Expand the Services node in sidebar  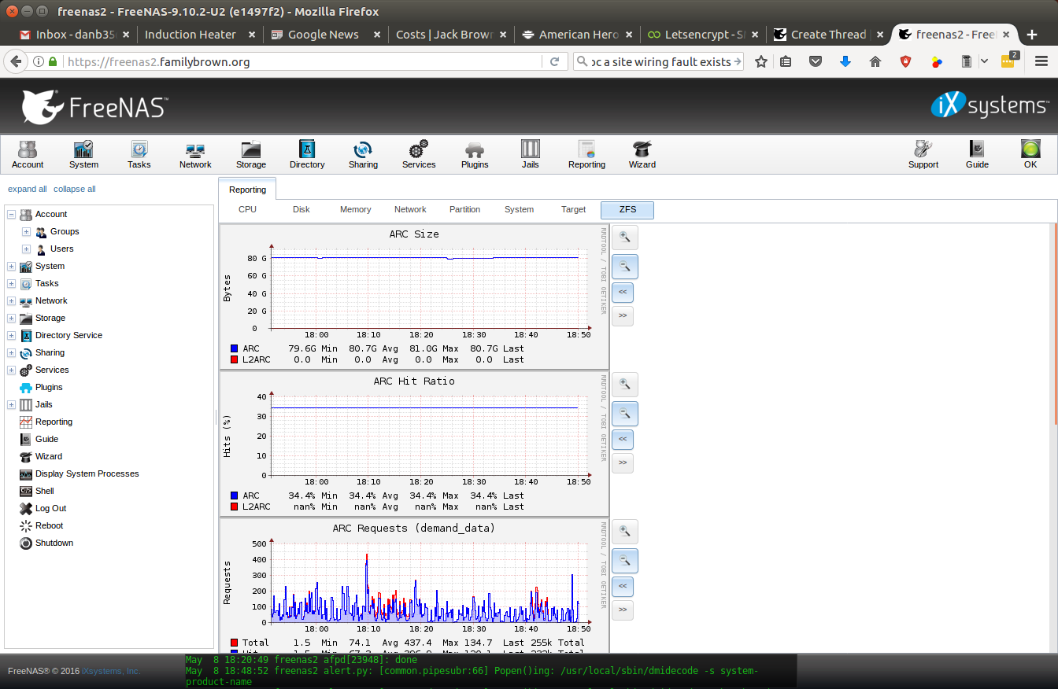coord(12,370)
